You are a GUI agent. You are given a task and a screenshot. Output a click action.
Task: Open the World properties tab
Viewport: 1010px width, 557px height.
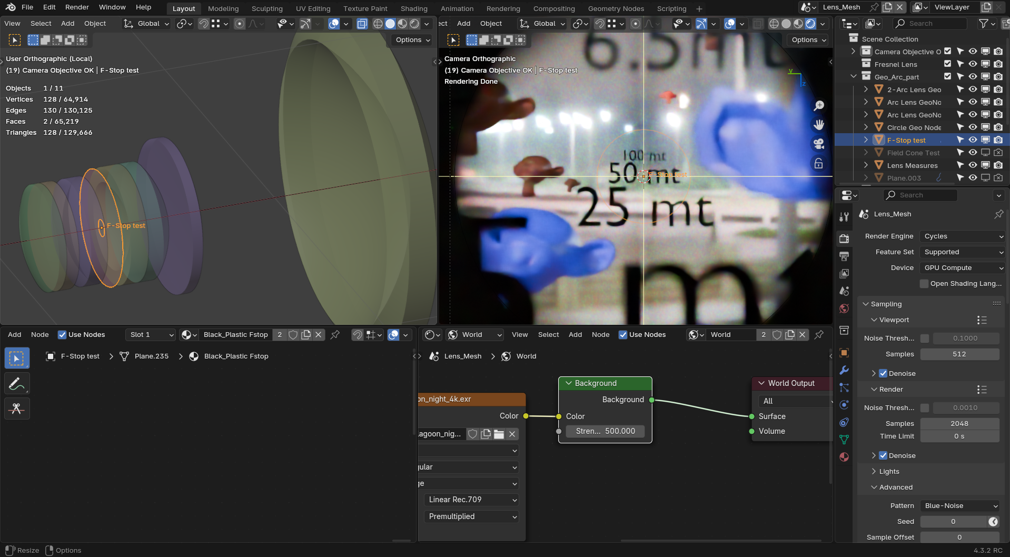tap(844, 309)
